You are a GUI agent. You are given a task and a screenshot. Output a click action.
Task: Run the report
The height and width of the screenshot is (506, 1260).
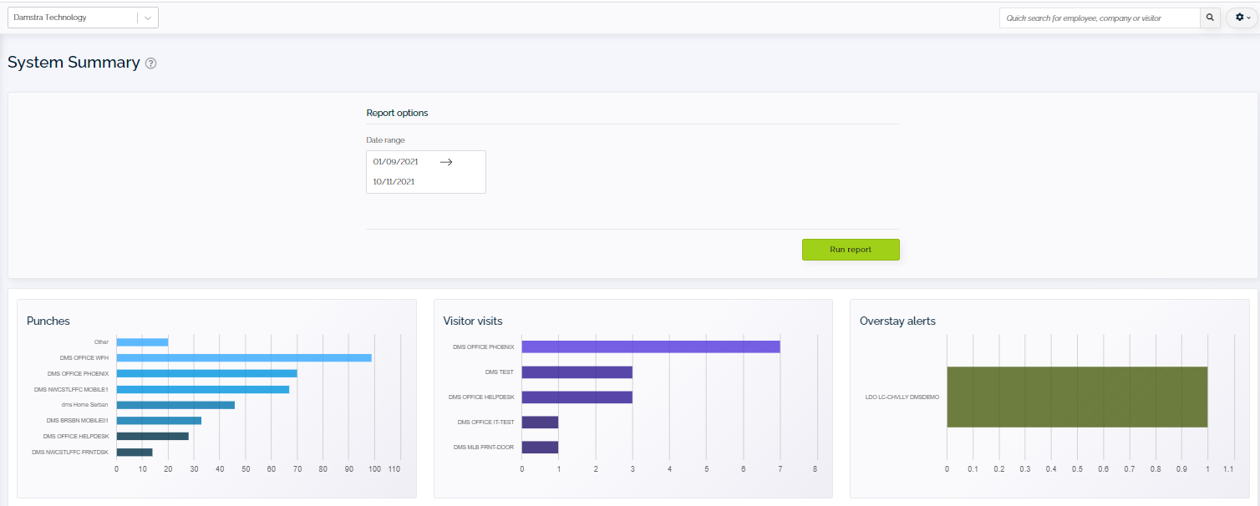[x=851, y=250]
